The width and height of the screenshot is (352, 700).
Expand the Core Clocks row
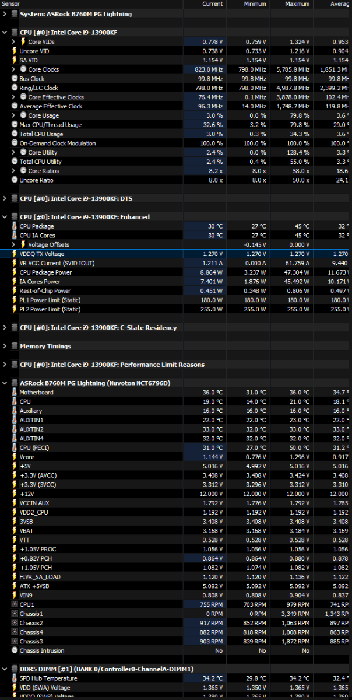14,69
